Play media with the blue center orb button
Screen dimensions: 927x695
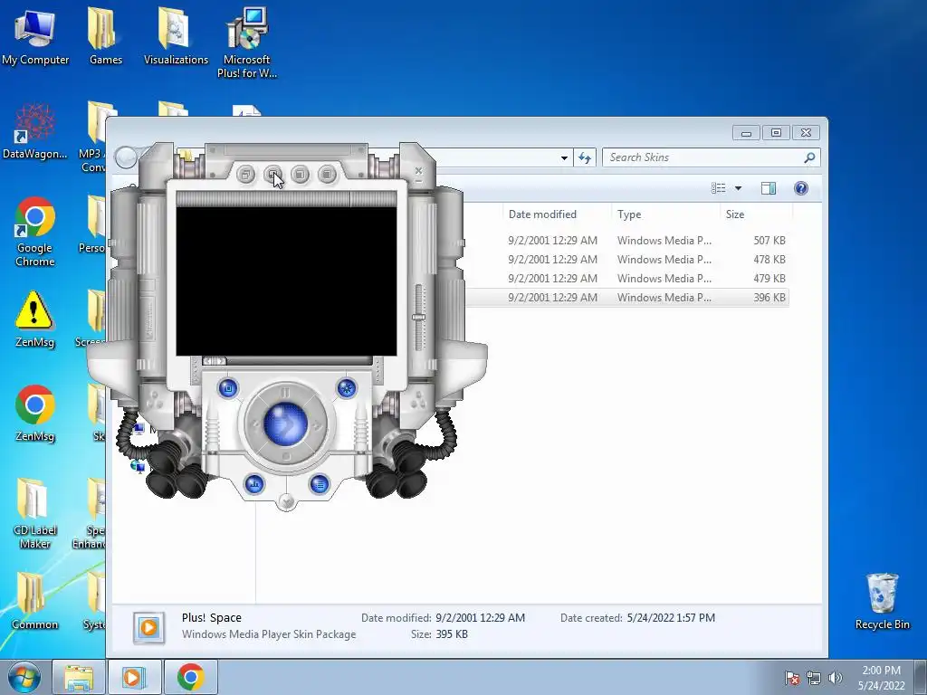[285, 424]
